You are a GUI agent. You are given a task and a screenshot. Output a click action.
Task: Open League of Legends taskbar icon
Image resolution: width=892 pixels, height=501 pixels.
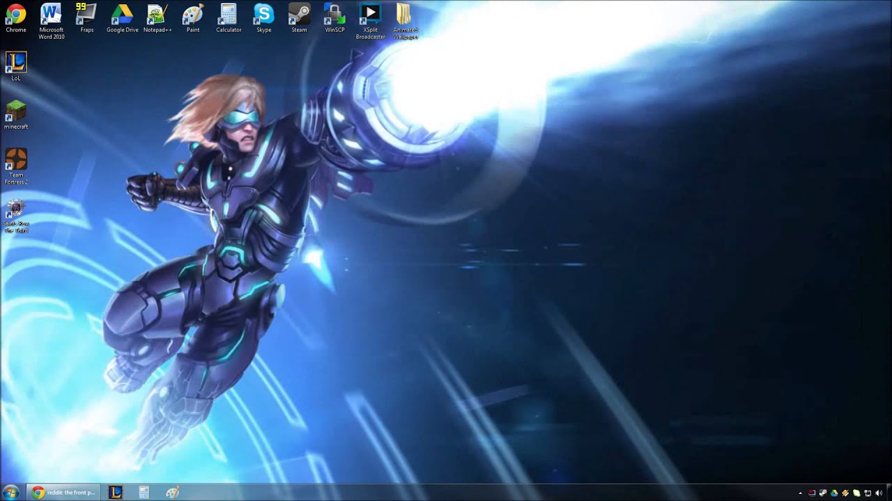coord(116,493)
